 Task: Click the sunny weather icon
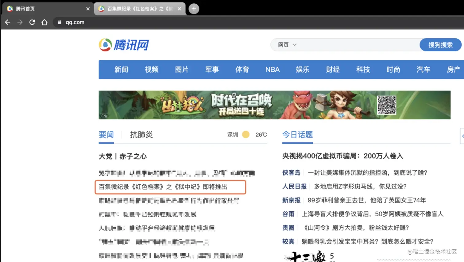pos(246,134)
